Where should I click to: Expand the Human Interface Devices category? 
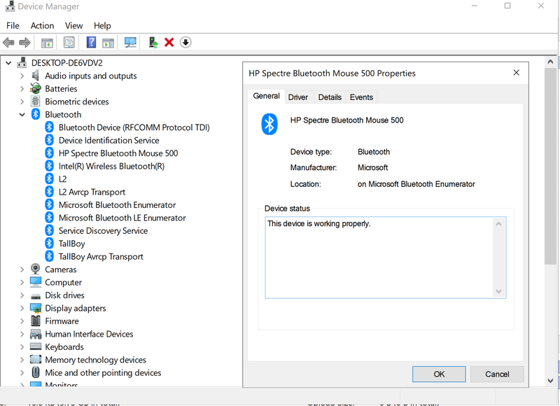(22, 334)
